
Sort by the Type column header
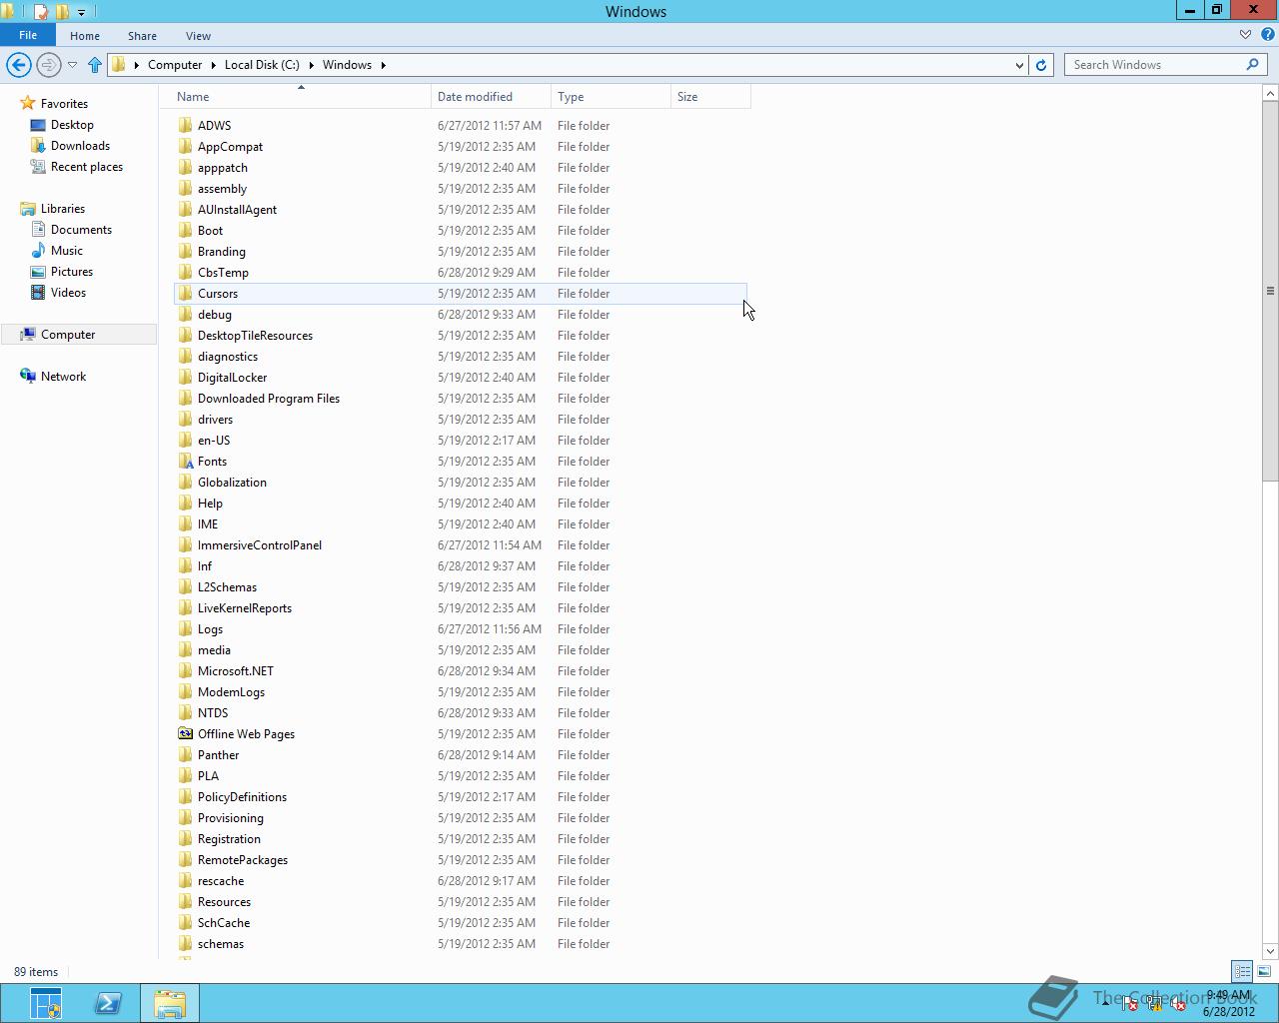(611, 97)
